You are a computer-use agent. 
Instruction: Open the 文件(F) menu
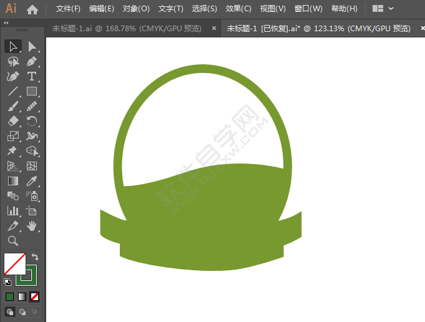click(68, 9)
